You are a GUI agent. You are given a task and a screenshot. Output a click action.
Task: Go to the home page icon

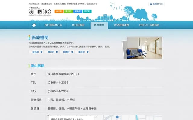[34, 25]
